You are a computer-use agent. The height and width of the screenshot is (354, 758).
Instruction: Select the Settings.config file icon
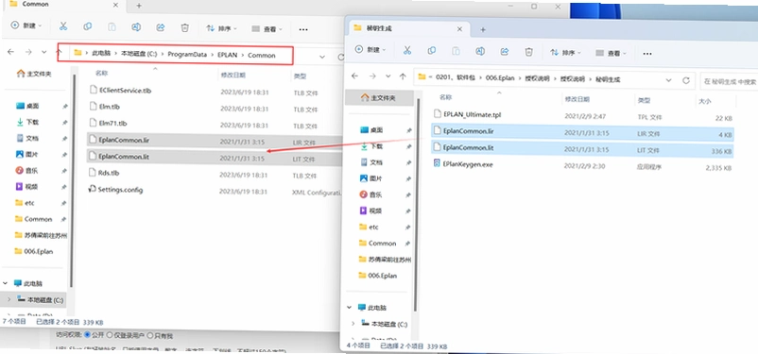coord(93,189)
